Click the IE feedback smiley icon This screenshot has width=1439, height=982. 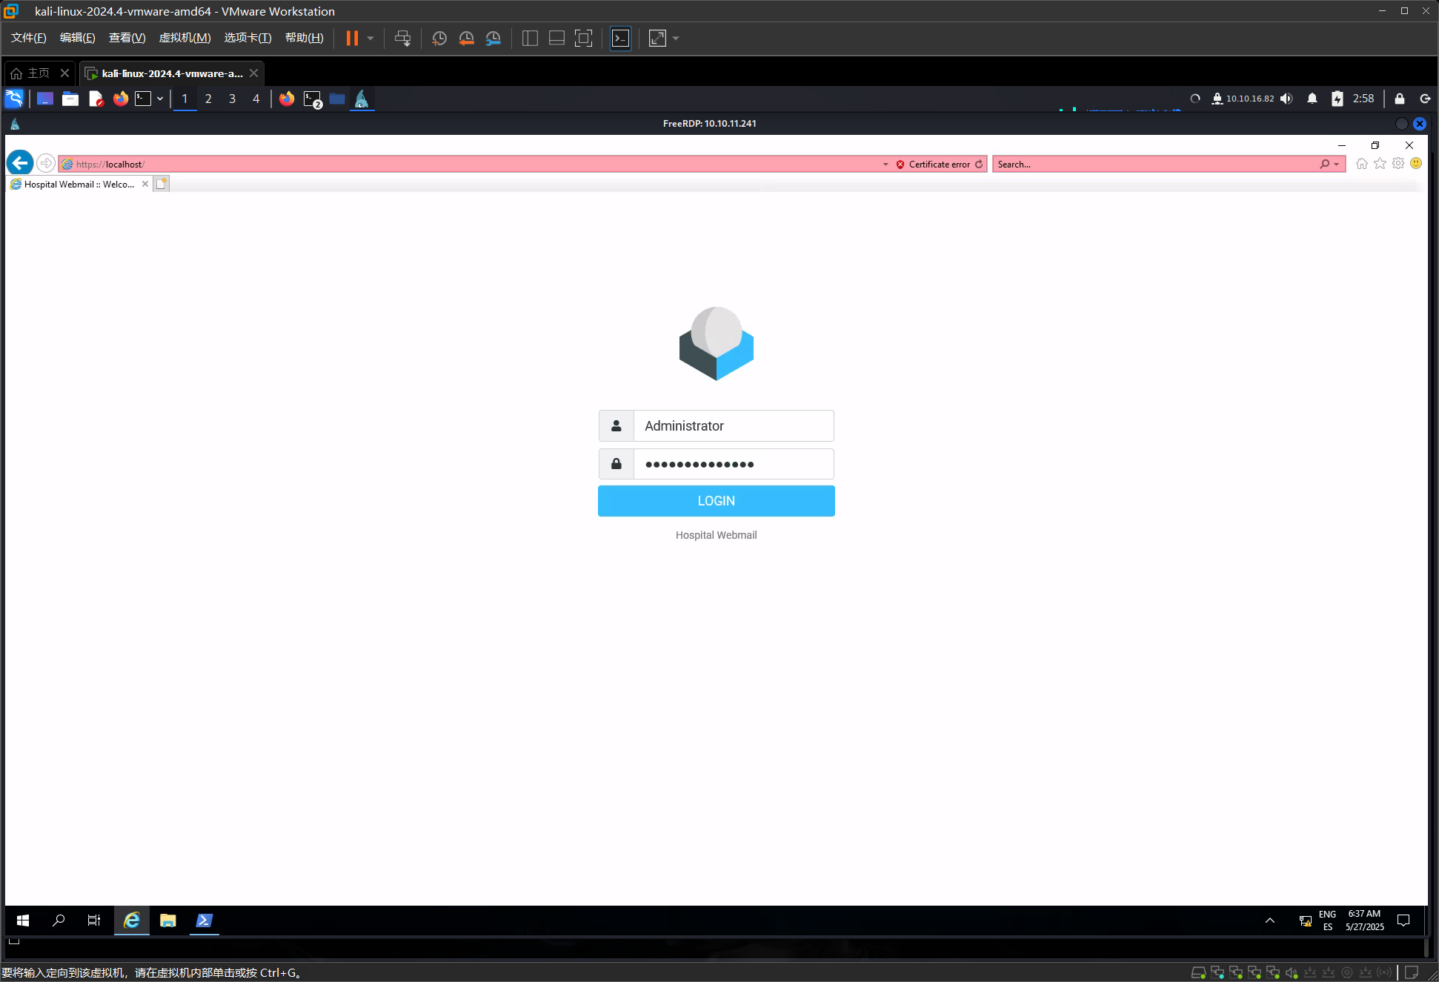1416,164
